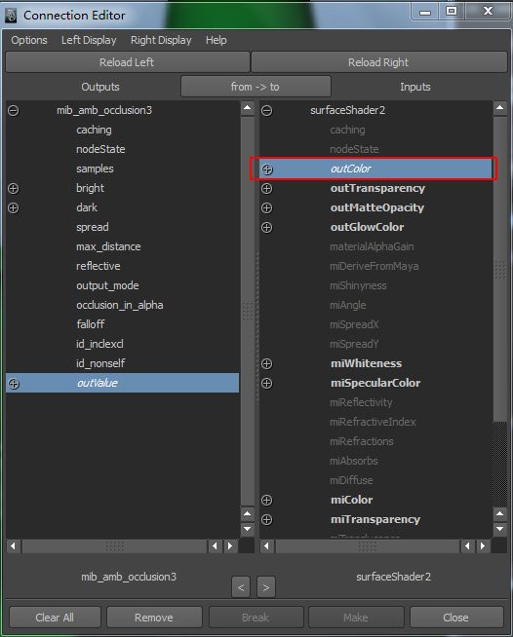This screenshot has height=637, width=513.
Task: Expand the outMatteOpacity attribute
Action: coord(267,208)
